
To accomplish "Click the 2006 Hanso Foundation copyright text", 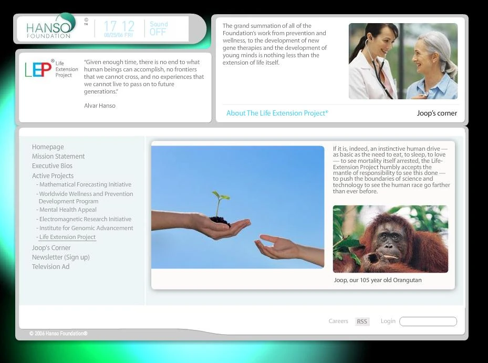I will coord(58,334).
